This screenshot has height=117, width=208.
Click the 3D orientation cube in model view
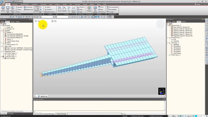[162, 91]
